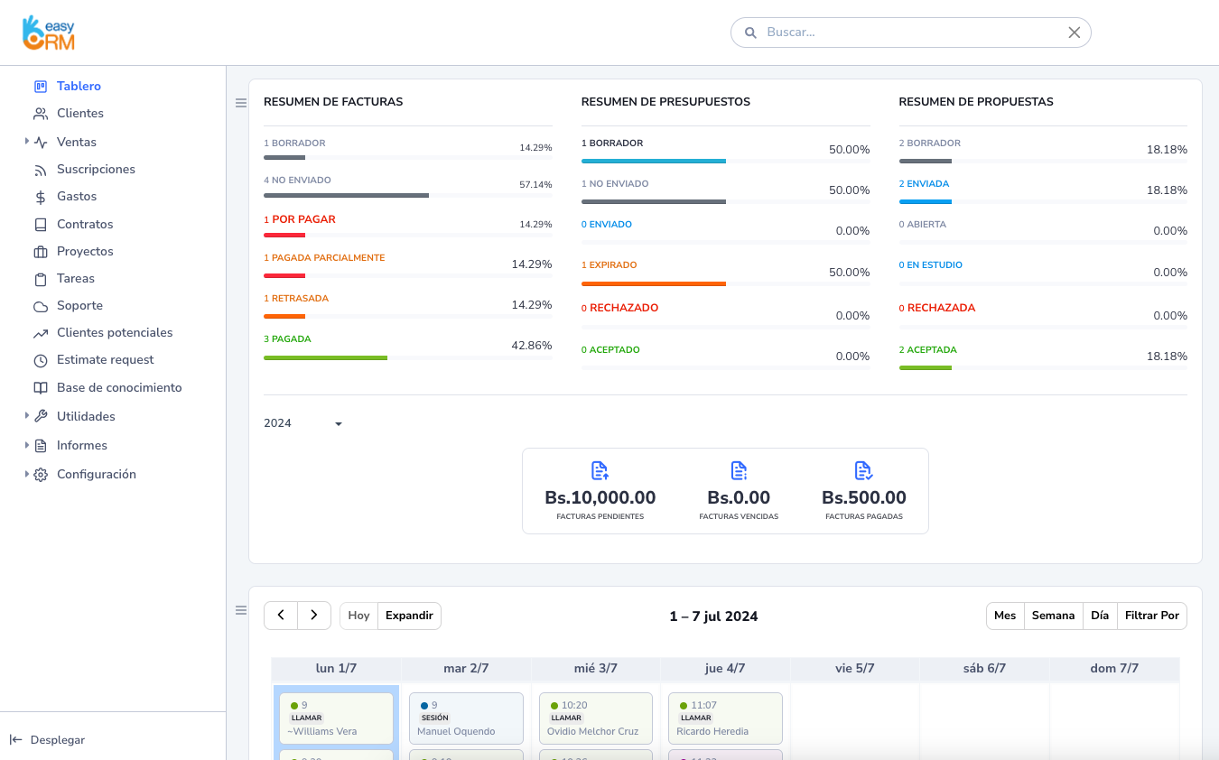Click the search magnifier icon
1219x760 pixels.
750,32
